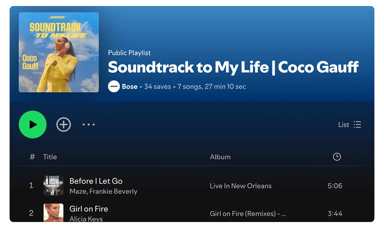Click the Before I Let Go album thumbnail
The width and height of the screenshot is (384, 228).
pyautogui.click(x=53, y=186)
